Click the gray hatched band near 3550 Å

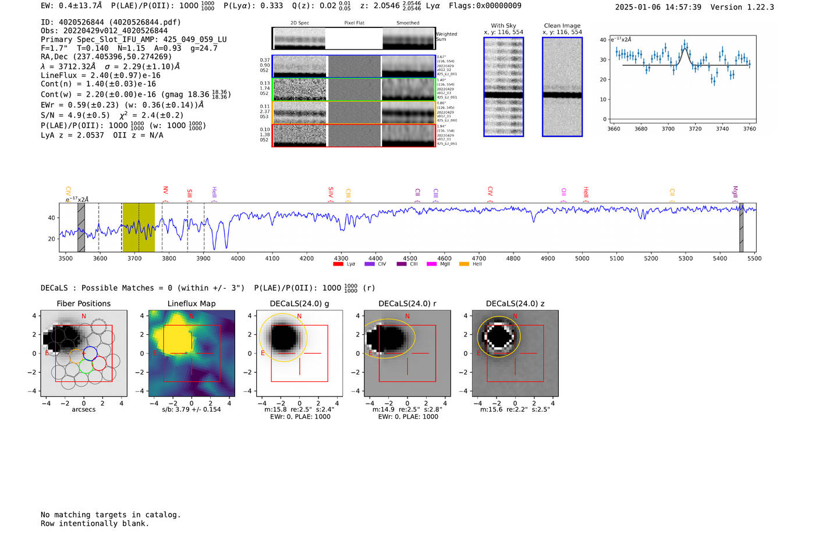click(81, 227)
